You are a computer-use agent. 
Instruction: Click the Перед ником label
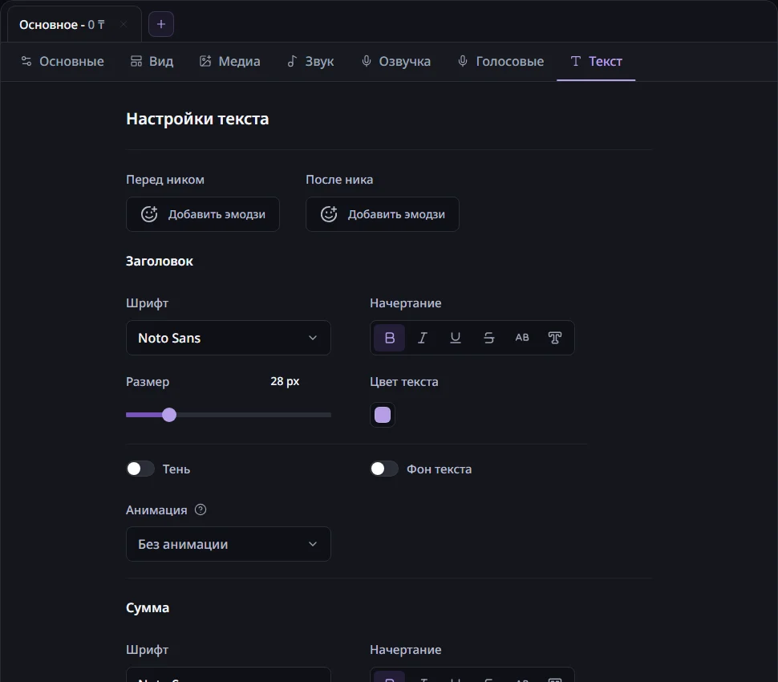[165, 180]
